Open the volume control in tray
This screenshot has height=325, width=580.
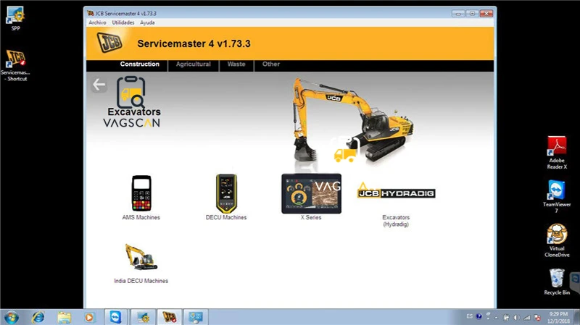pyautogui.click(x=517, y=318)
